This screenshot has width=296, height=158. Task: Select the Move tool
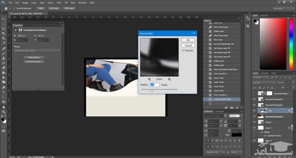coord(4,19)
